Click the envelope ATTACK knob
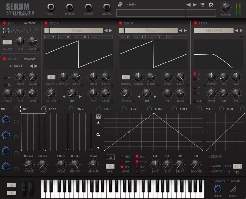Image resolution: width=246 pixels, height=199 pixels. [29, 164]
